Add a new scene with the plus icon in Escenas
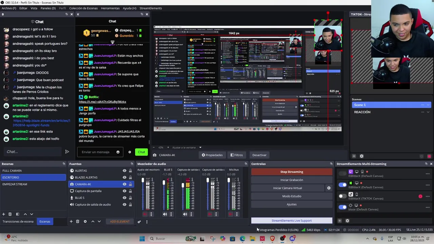The image size is (434, 244). tap(4, 214)
